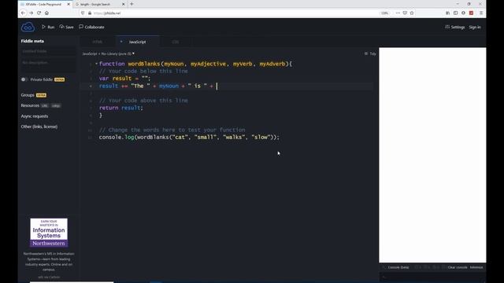The height and width of the screenshot is (283, 504).
Task: Open JSFiddle Settings
Action: (455, 28)
